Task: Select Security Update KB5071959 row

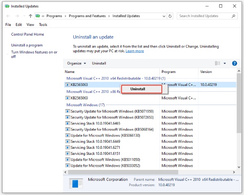Action: point(150,111)
